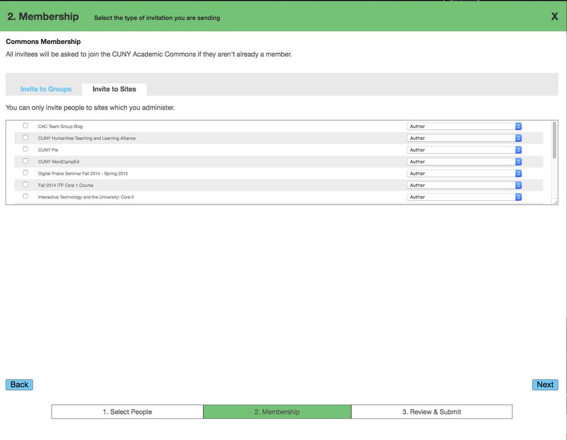The height and width of the screenshot is (440, 567).
Task: Click the 2. Membership step
Action: point(277,411)
